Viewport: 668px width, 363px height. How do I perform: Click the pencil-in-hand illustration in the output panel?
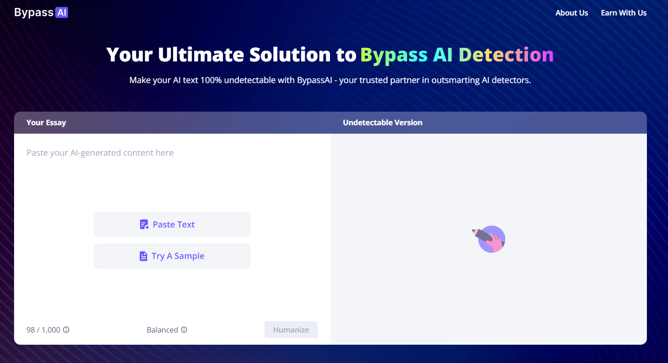coord(489,239)
